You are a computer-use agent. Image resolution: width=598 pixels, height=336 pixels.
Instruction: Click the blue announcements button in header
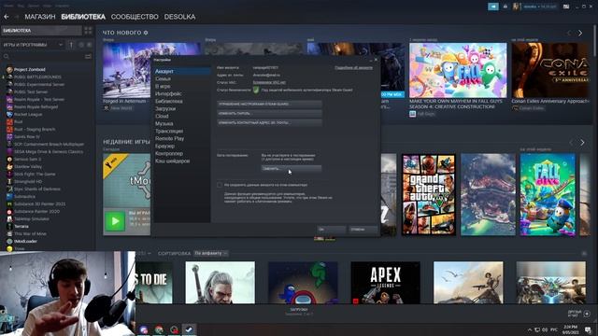point(493,7)
